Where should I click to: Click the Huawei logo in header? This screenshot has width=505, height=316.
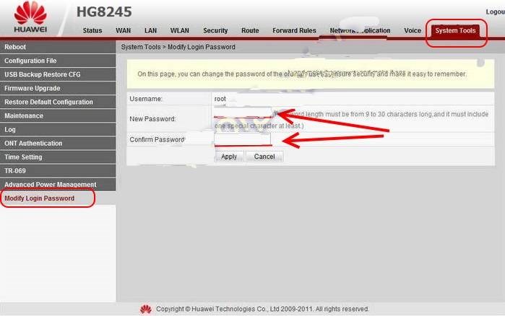pos(30,17)
